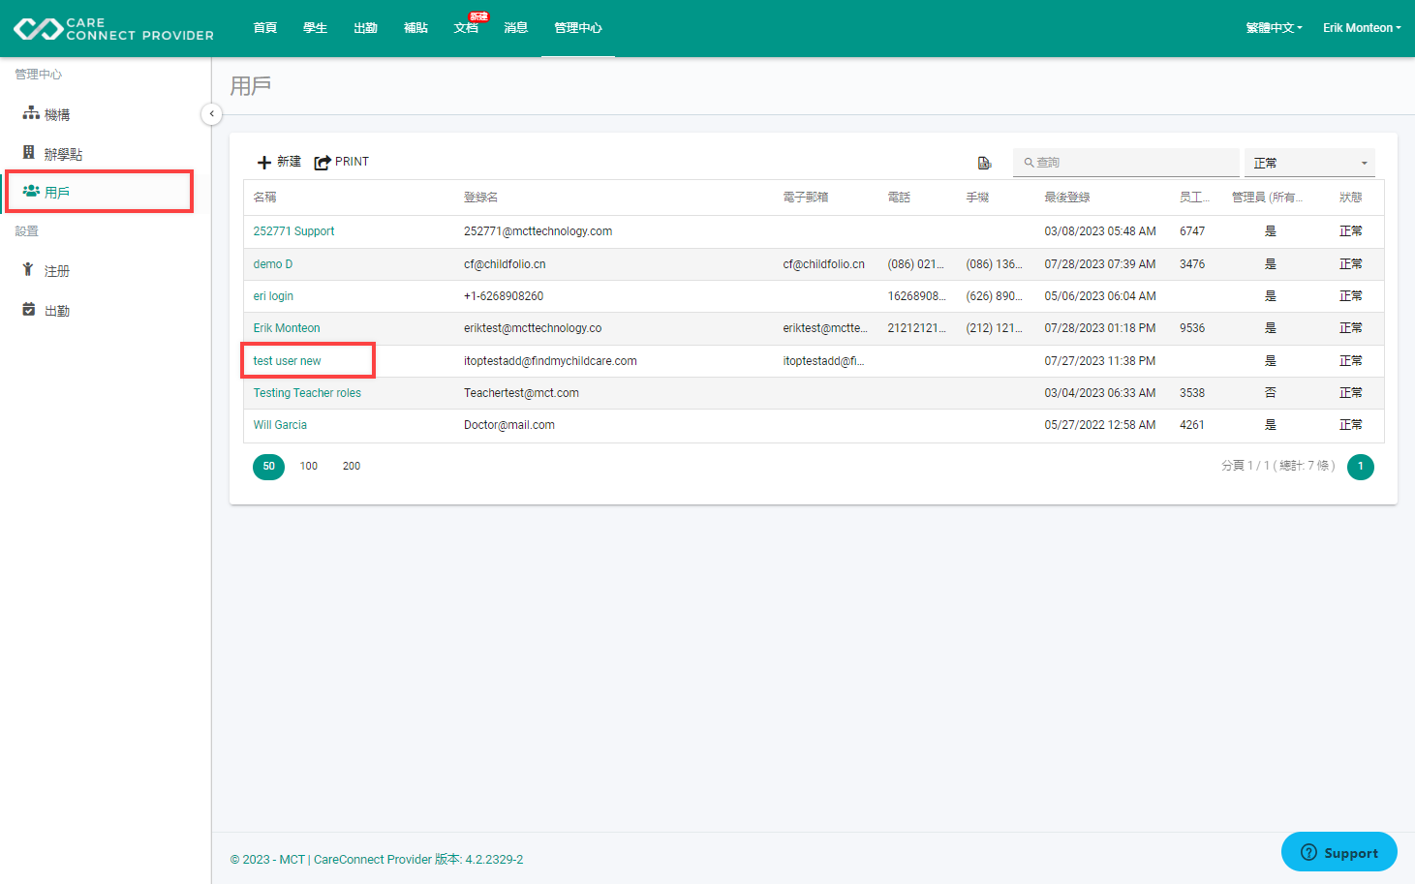The width and height of the screenshot is (1415, 884).
Task: Open 文档 in top navigation
Action: (466, 28)
